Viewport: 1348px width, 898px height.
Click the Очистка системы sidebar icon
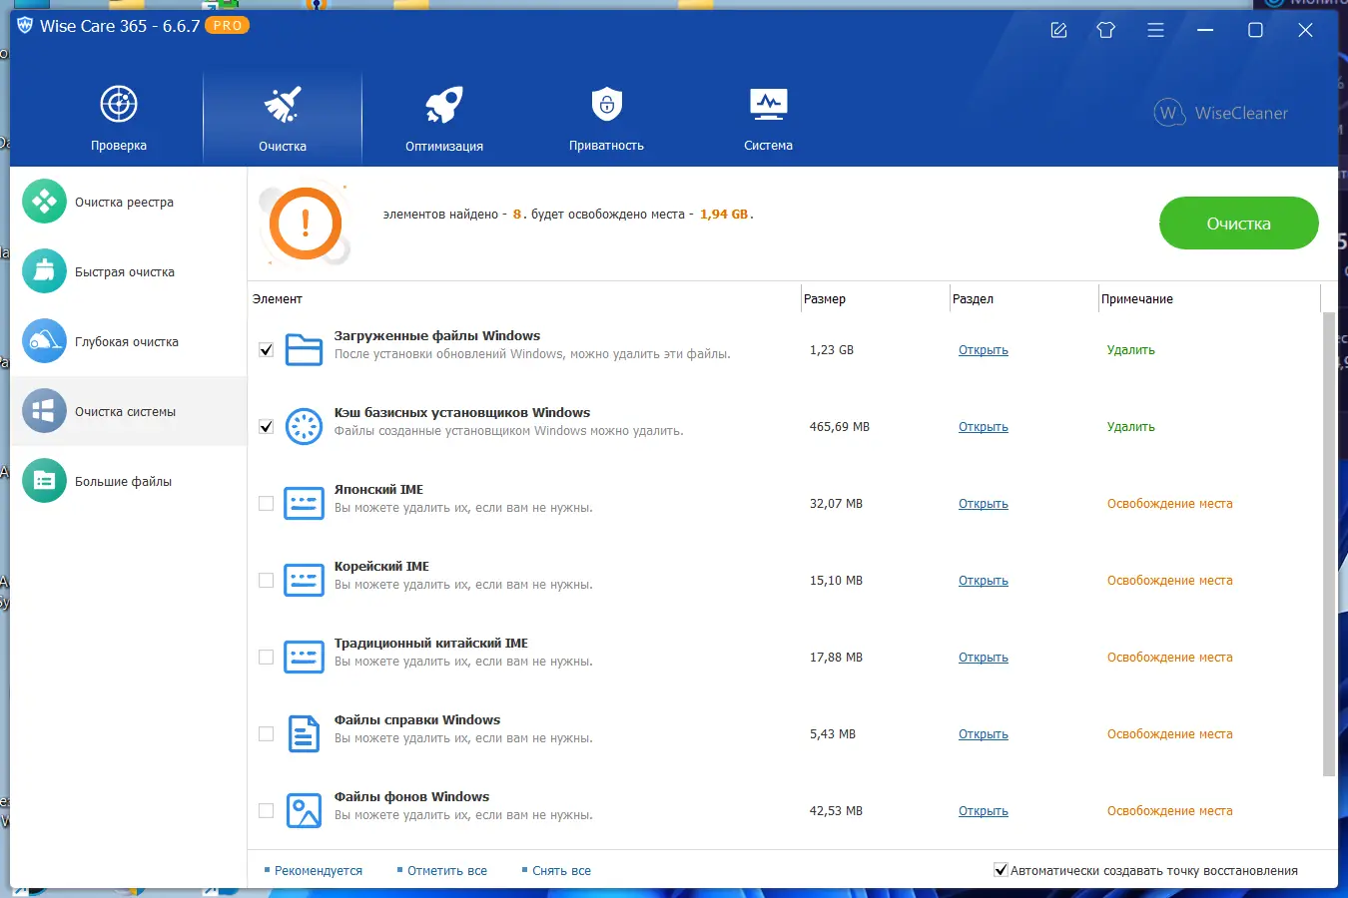click(44, 410)
